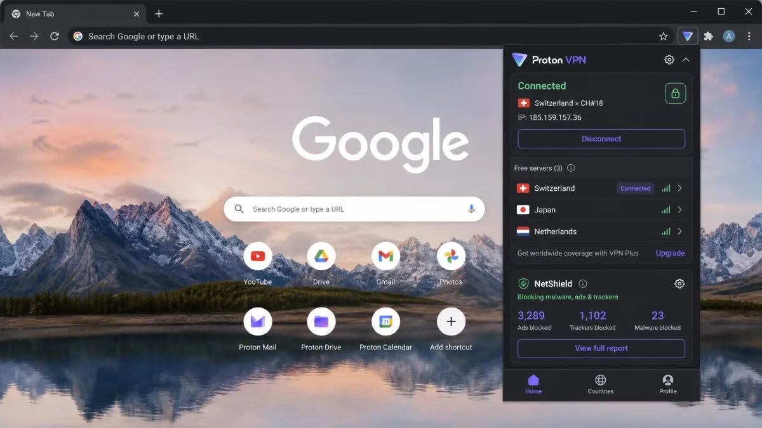Click the Connected status heading

coord(542,86)
